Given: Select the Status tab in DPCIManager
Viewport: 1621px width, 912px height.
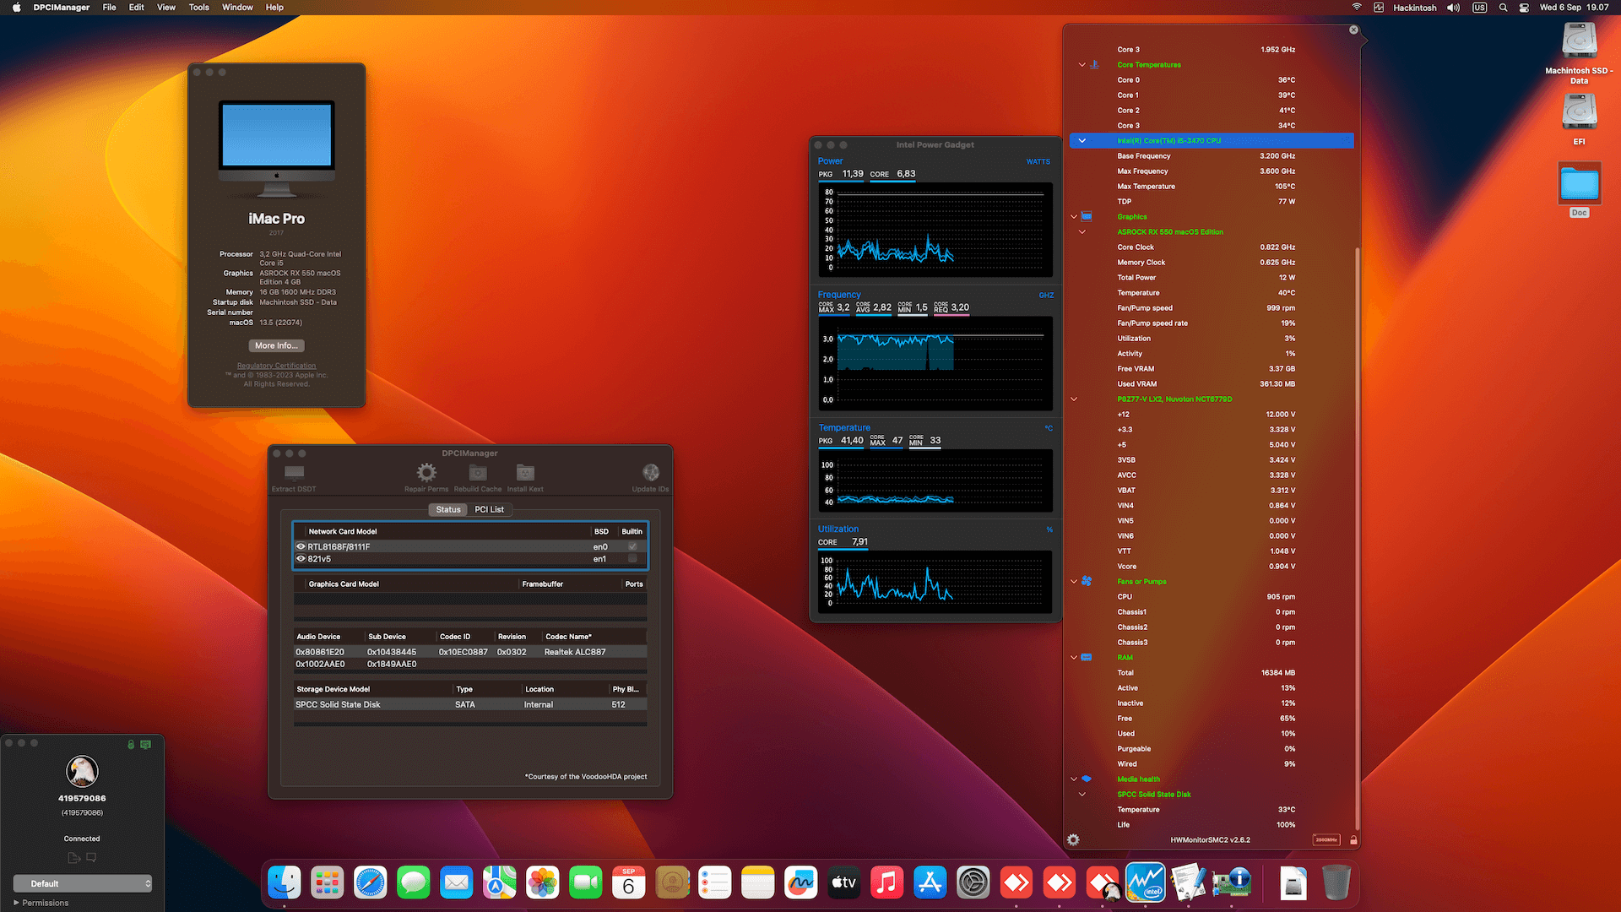Looking at the screenshot, I should [448, 509].
